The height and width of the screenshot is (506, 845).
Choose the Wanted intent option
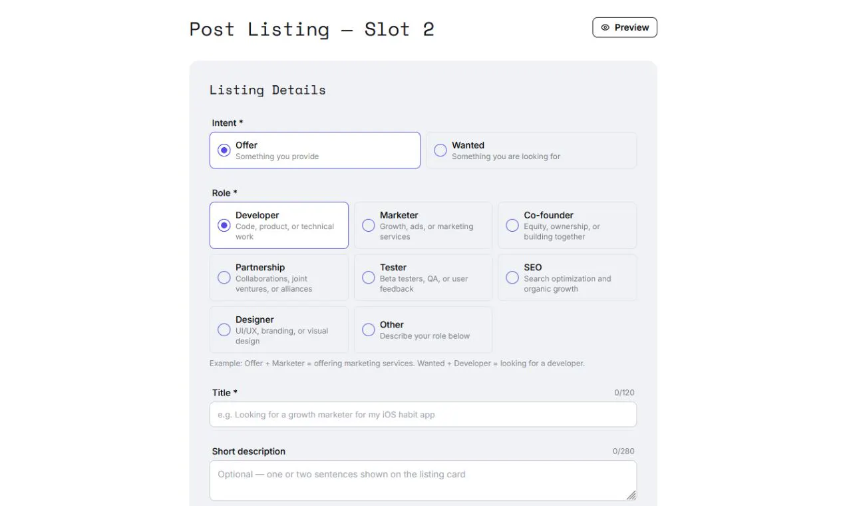pos(531,150)
